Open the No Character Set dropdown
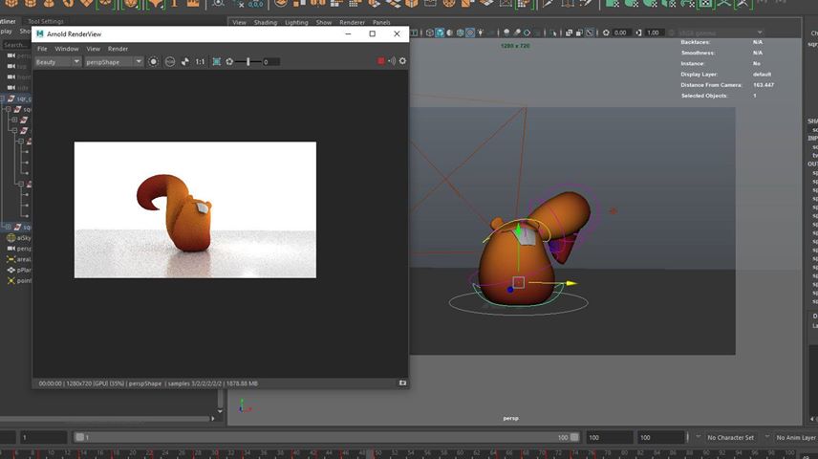The width and height of the screenshot is (818, 459). [x=732, y=437]
